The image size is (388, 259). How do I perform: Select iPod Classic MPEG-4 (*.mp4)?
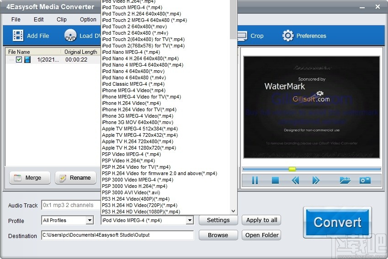(133, 84)
